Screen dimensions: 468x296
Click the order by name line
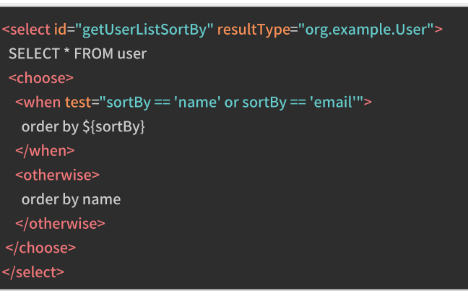71,199
